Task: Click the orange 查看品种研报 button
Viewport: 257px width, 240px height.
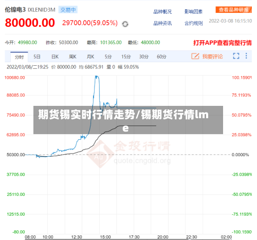Action: 234,10
